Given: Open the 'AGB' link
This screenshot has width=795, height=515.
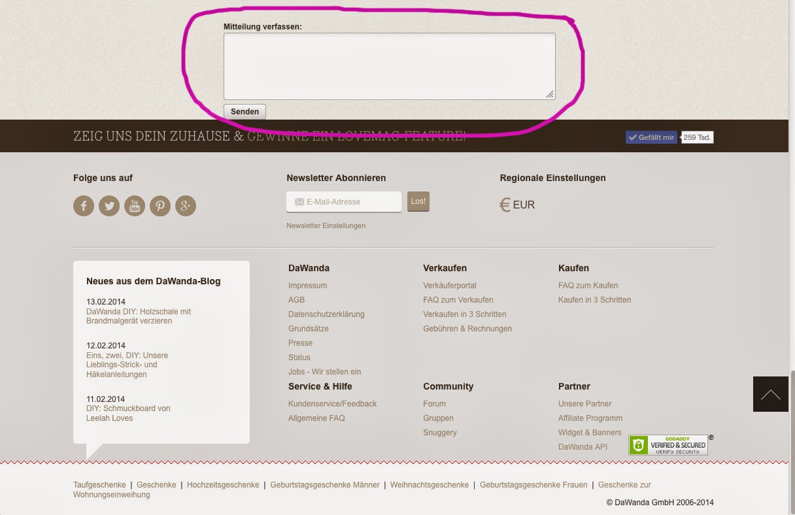Looking at the screenshot, I should click(296, 300).
